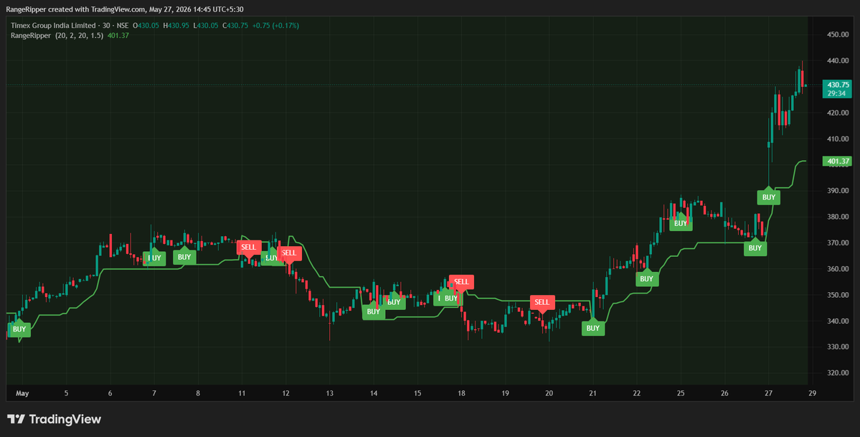Click the high value H430.95 in the legend
The image size is (860, 437).
click(176, 25)
